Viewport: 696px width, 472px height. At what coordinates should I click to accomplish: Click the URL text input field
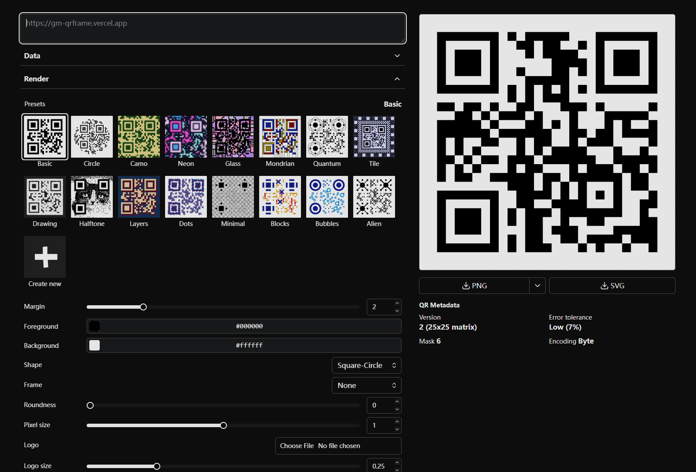[x=213, y=28]
